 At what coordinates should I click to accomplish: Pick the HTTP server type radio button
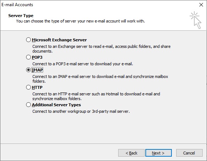[28, 87]
